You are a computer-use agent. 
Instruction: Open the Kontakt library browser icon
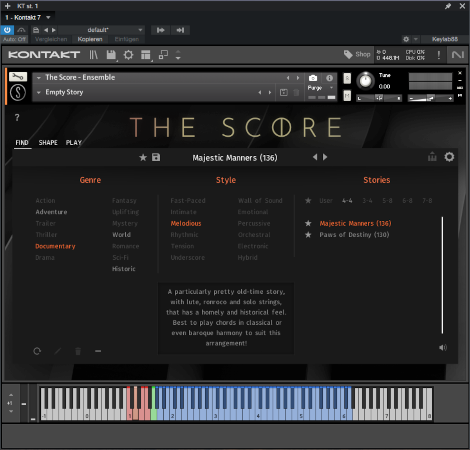pos(93,55)
